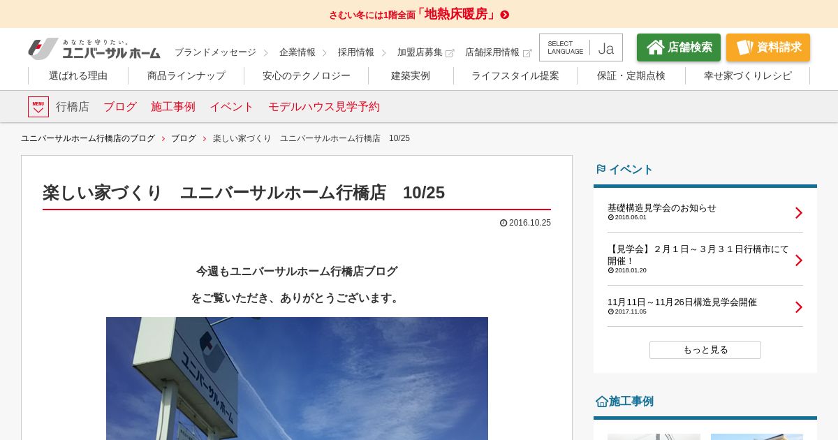Screen dimensions: 838x440
Task: Click the house icon in 店舗検索 button
Action: [x=655, y=47]
